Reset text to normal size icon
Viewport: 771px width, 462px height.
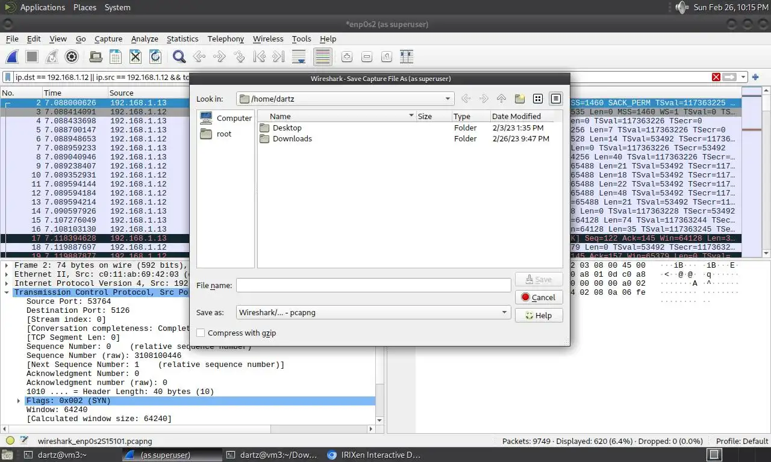point(387,57)
